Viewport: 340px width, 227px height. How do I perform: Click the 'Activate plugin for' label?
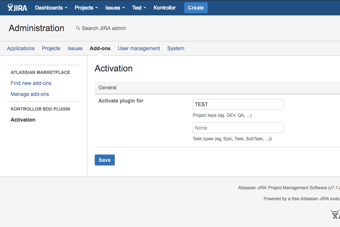tap(121, 101)
